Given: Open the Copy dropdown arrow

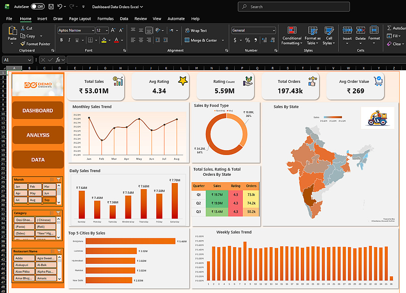Looking at the screenshot, I should 41,36.
